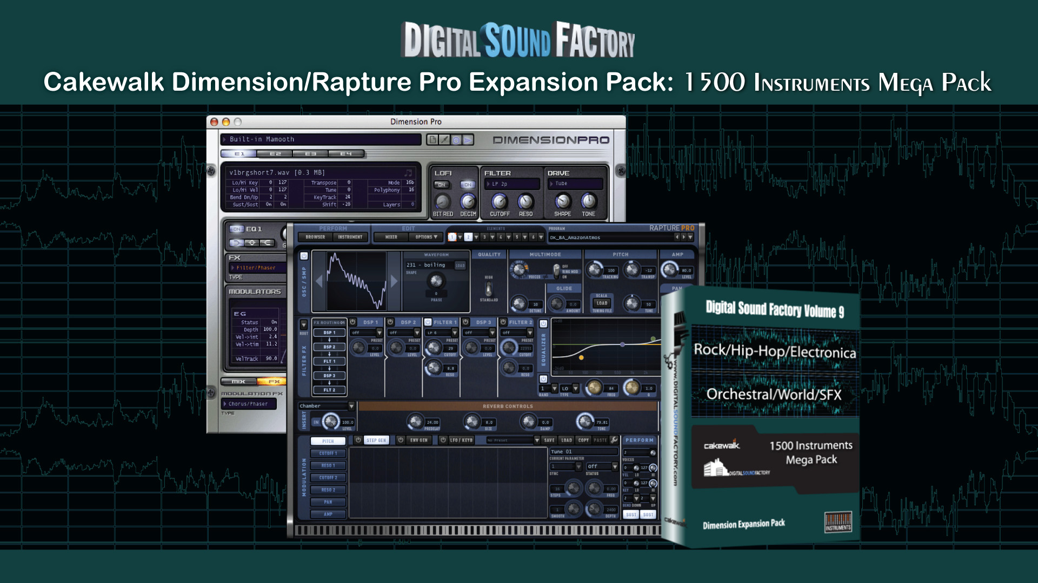Image resolution: width=1038 pixels, height=583 pixels.
Task: Flip the Ring Mod switch
Action: (556, 270)
